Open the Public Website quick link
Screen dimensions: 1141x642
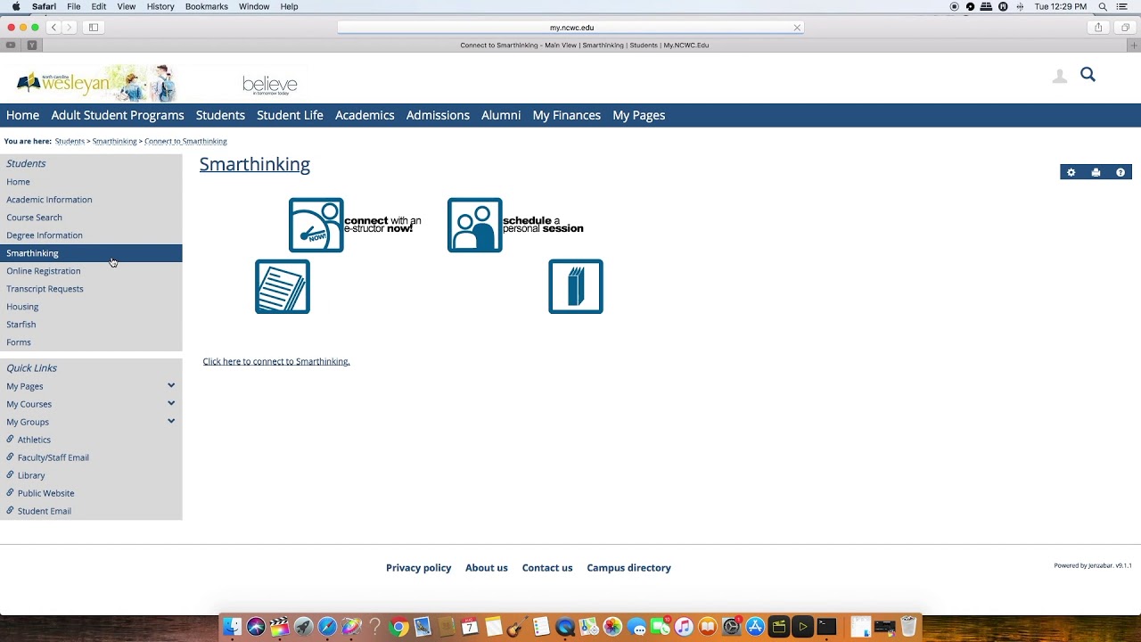[46, 493]
